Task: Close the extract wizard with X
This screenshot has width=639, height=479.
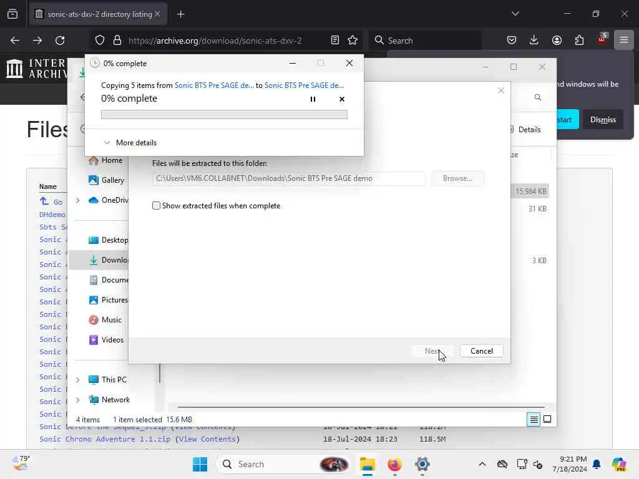Action: coord(501,90)
